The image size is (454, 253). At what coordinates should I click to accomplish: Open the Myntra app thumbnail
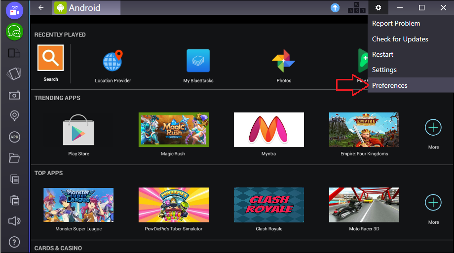coord(268,130)
